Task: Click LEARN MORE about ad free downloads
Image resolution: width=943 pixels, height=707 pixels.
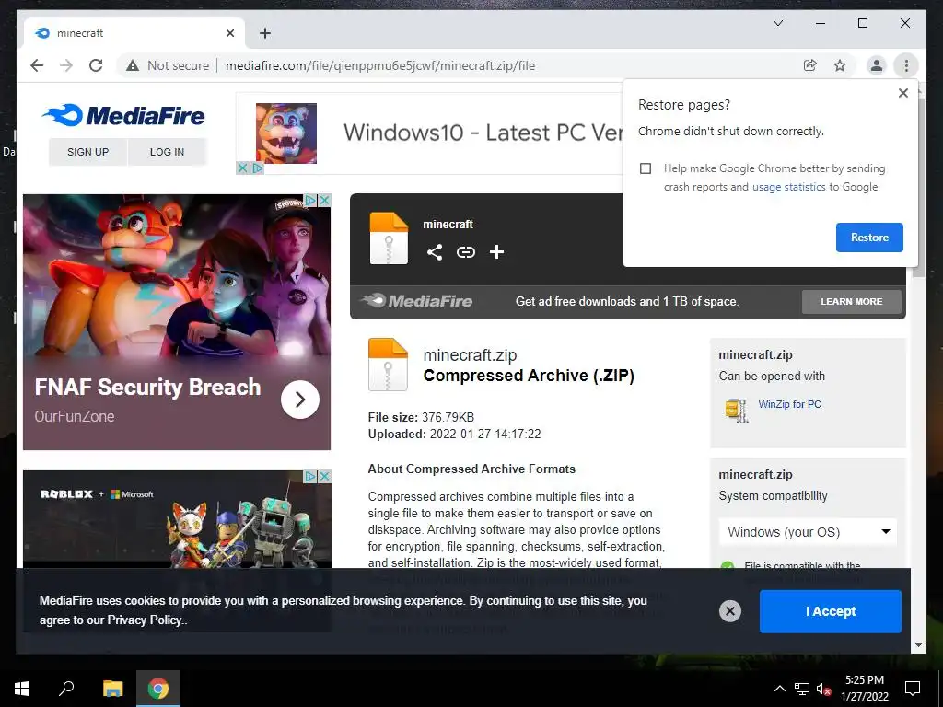Action: pos(851,302)
